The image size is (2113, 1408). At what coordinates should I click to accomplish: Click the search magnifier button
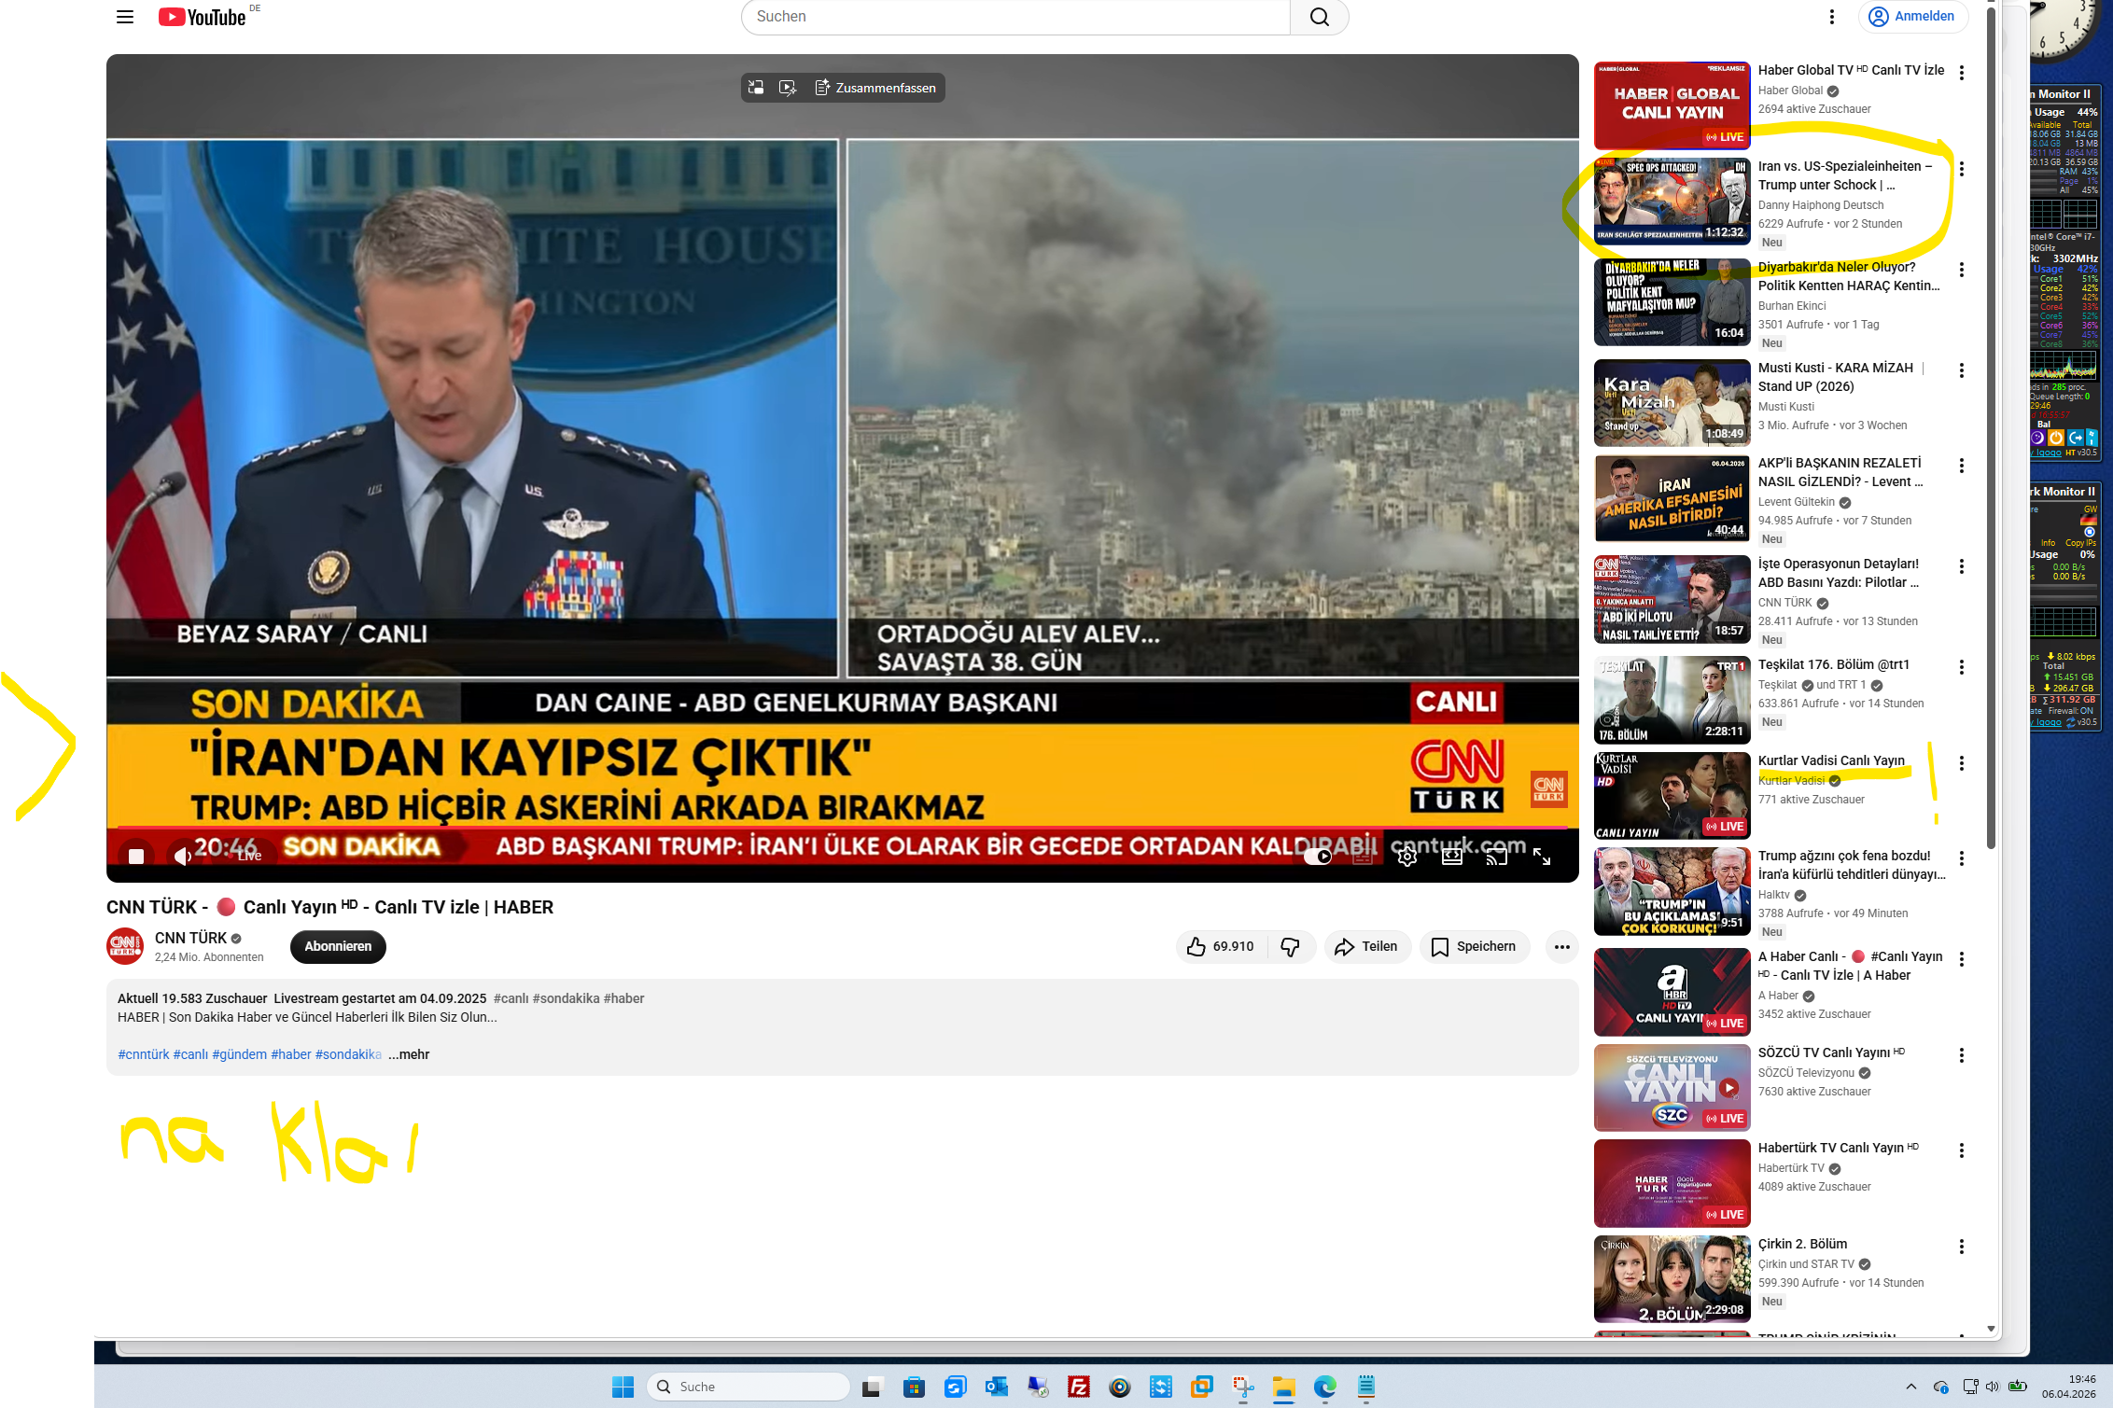coord(1319,17)
